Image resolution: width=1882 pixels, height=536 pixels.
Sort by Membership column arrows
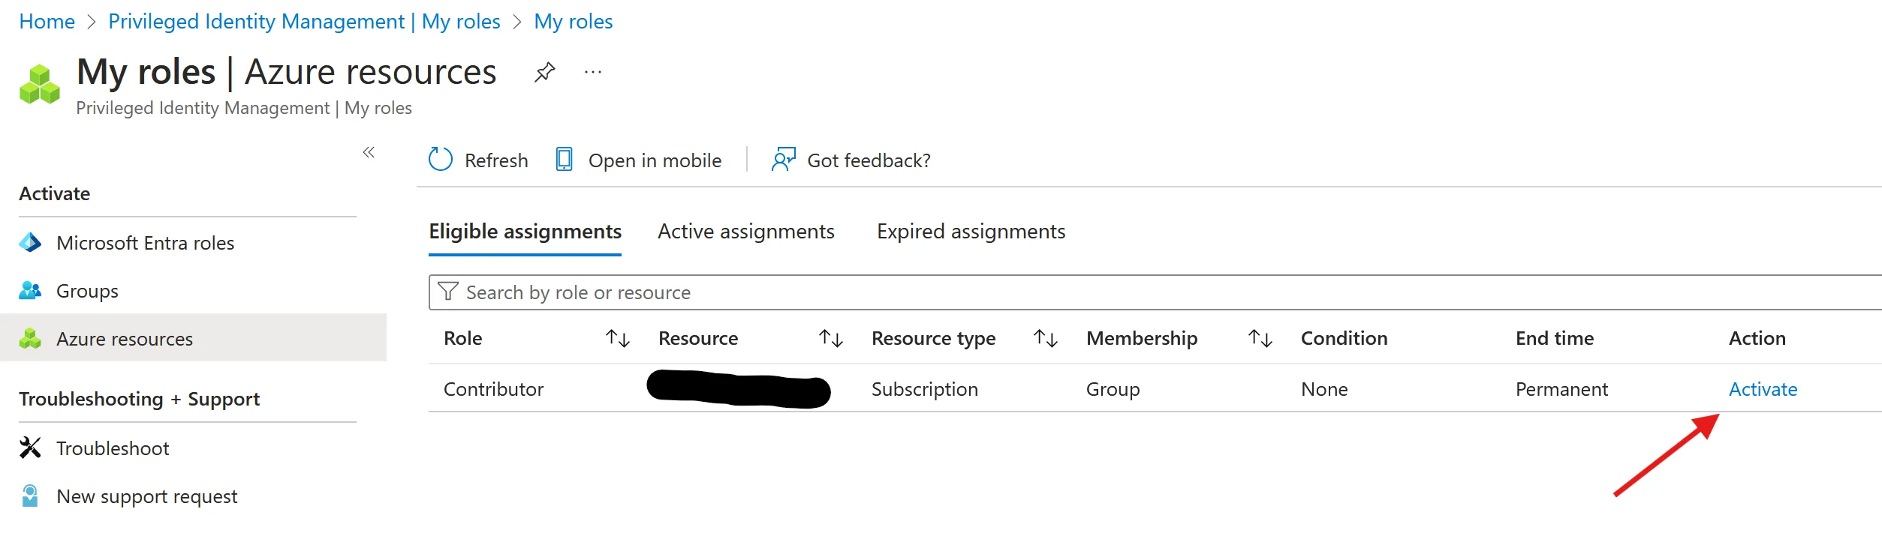1260,339
